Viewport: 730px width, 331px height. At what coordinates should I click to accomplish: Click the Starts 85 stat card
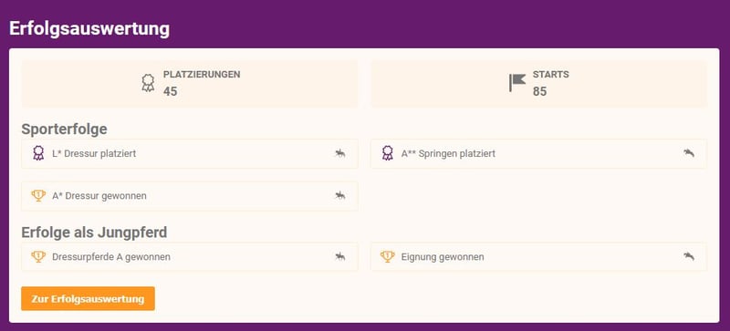[x=538, y=84]
